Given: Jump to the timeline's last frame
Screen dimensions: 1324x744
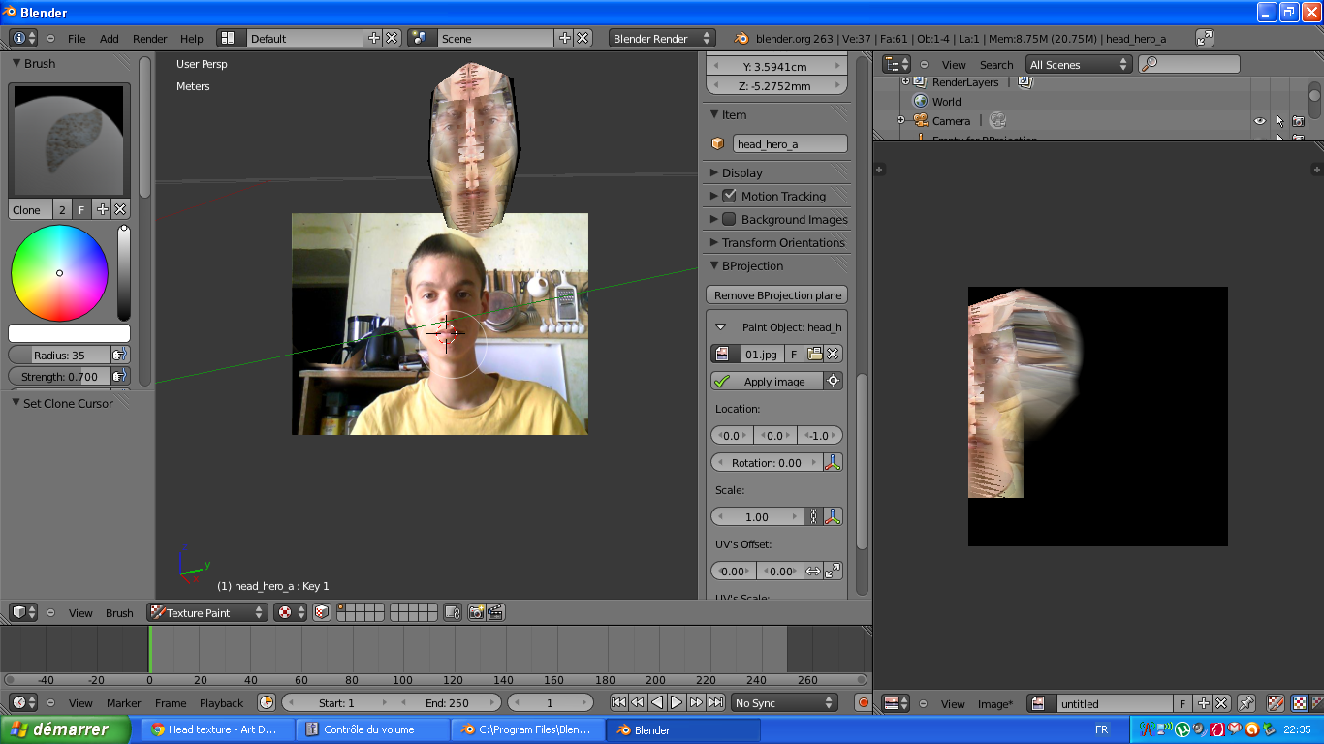Looking at the screenshot, I should pyautogui.click(x=715, y=702).
